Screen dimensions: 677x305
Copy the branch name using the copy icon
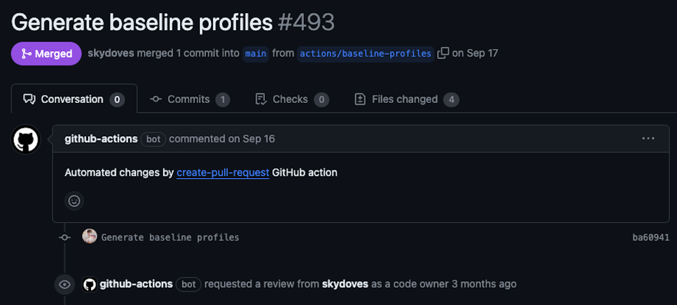click(x=443, y=53)
